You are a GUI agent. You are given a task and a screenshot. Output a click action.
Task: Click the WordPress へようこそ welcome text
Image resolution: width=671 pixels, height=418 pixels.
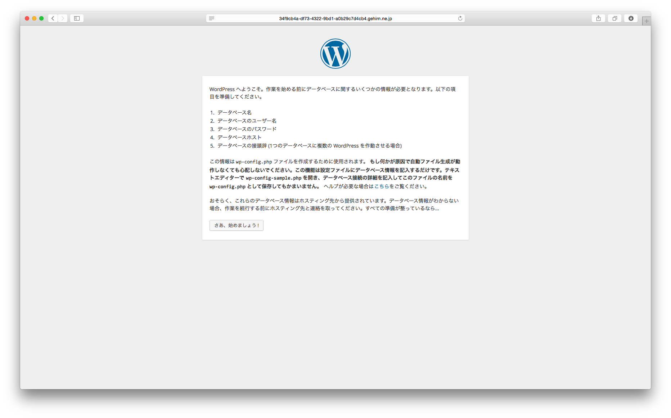[x=333, y=93]
